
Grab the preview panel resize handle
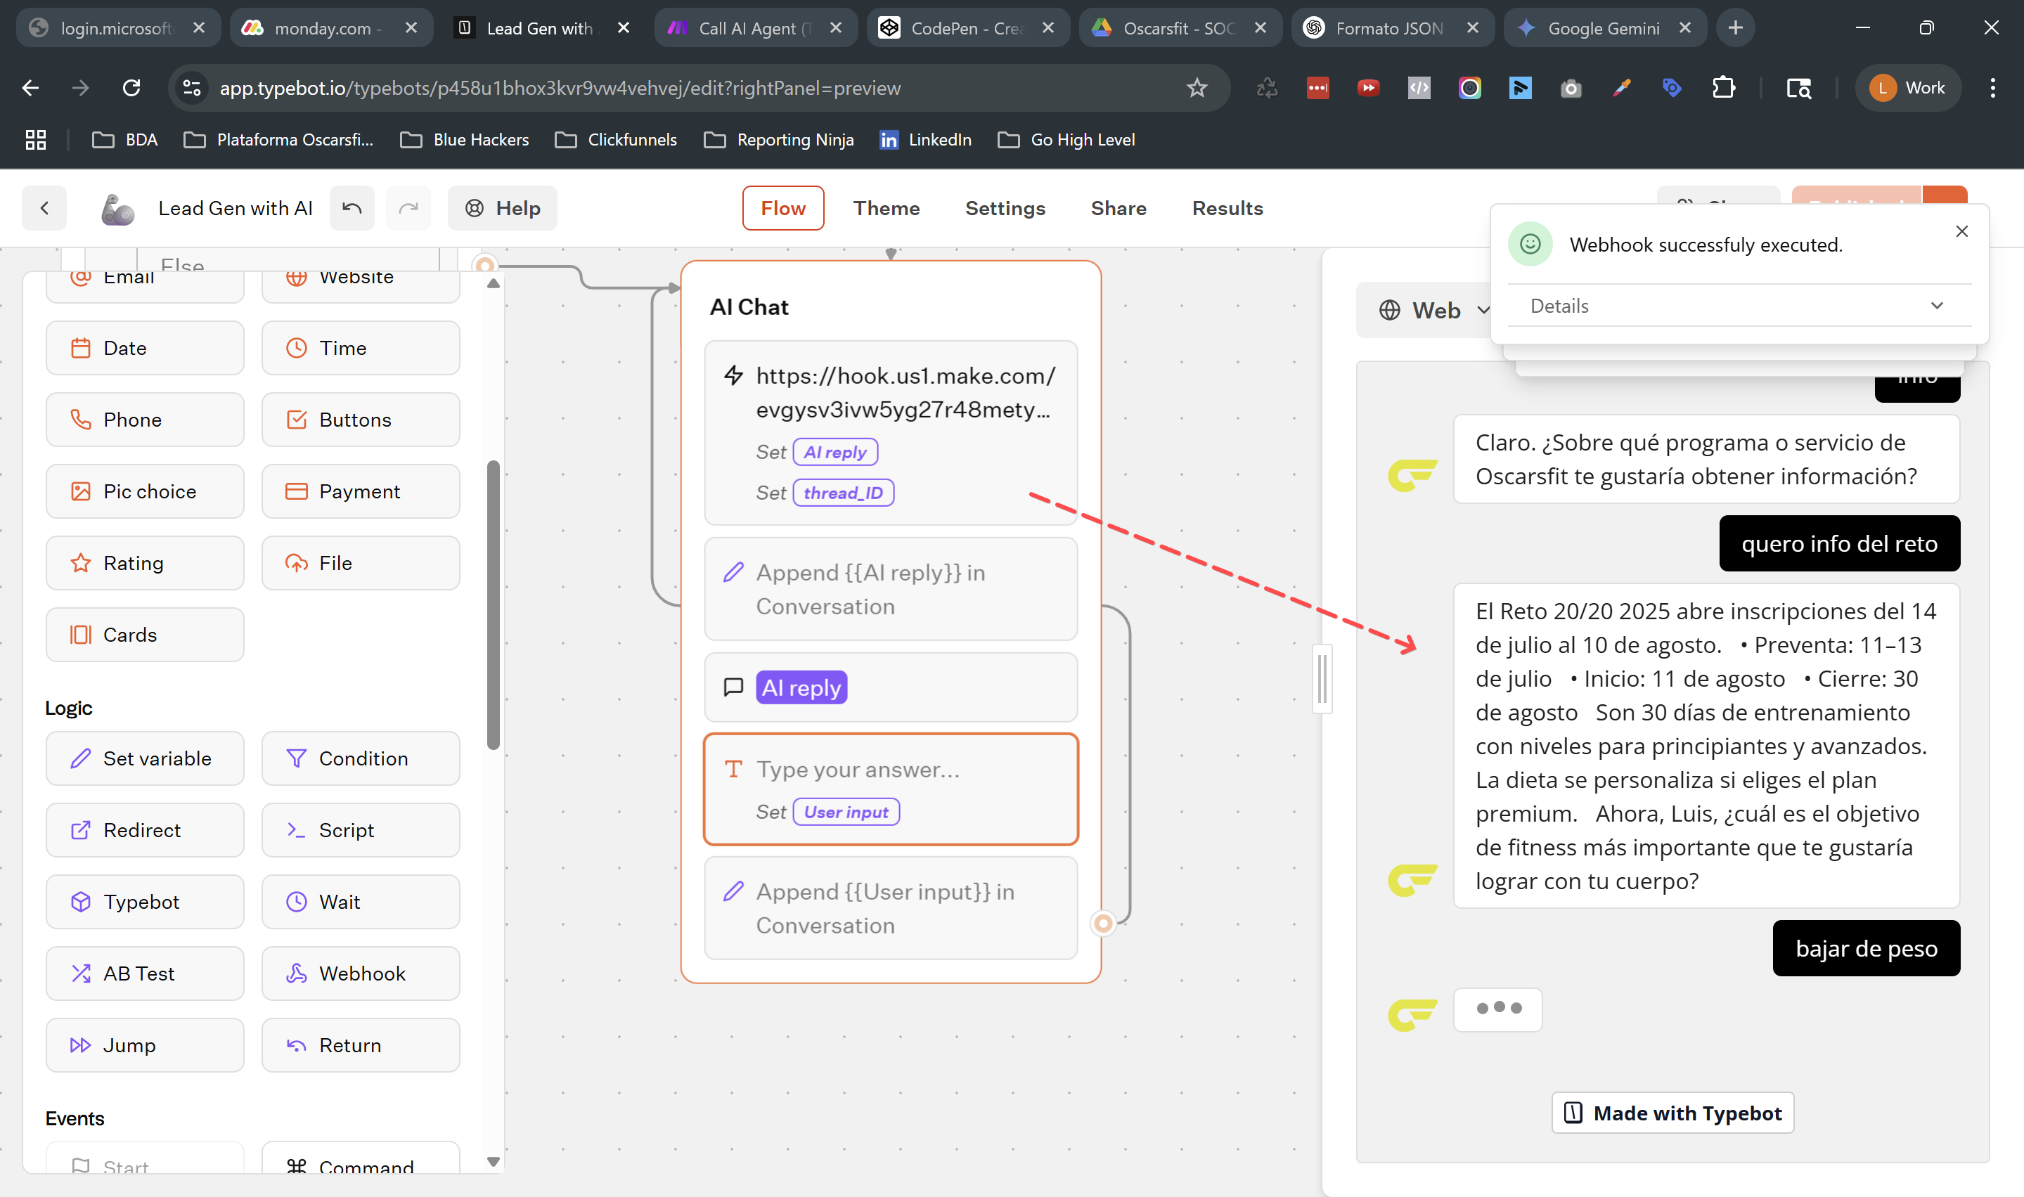(1322, 678)
